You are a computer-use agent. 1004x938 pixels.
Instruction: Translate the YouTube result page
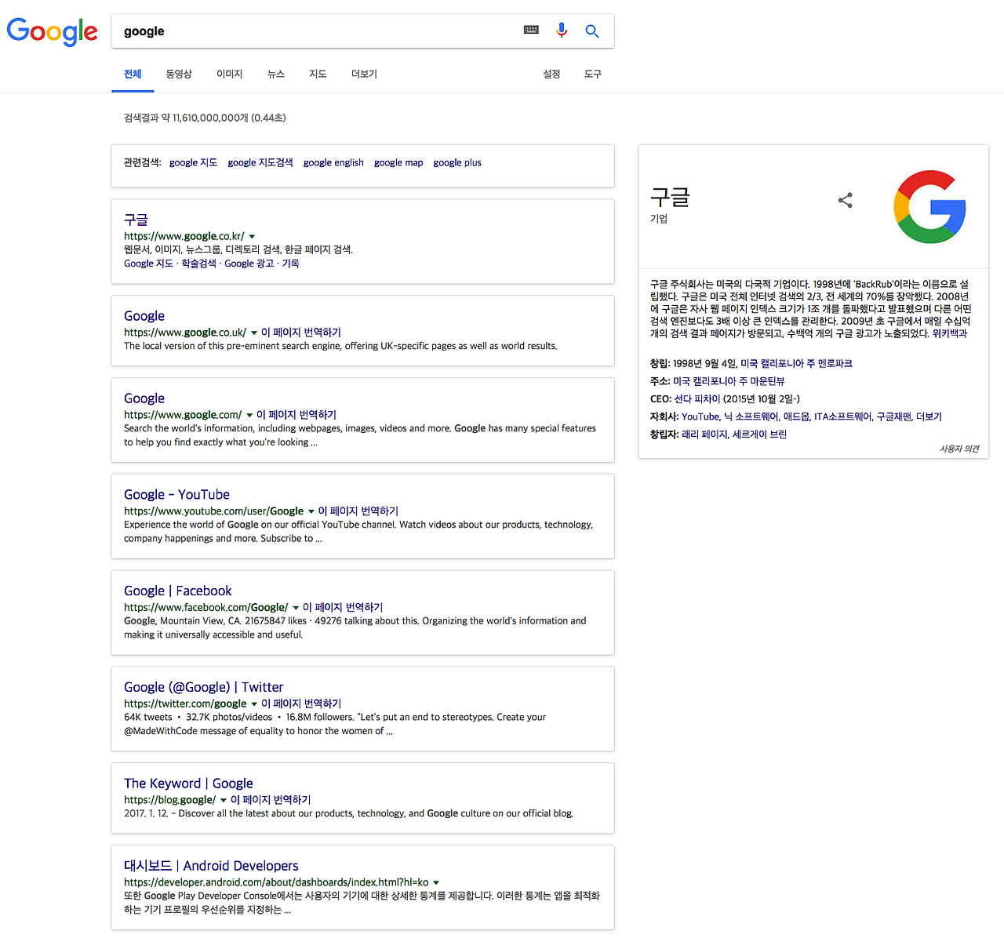tap(358, 511)
